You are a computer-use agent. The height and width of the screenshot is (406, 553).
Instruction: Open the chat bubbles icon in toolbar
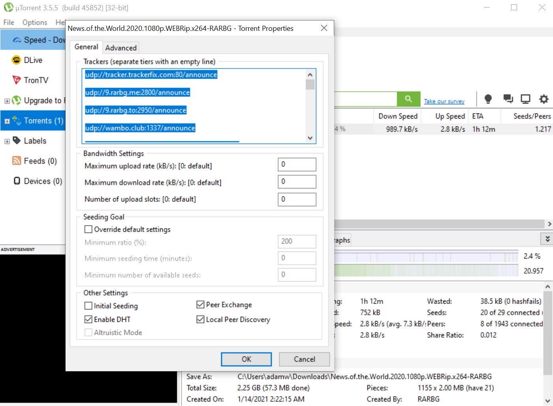coord(508,99)
